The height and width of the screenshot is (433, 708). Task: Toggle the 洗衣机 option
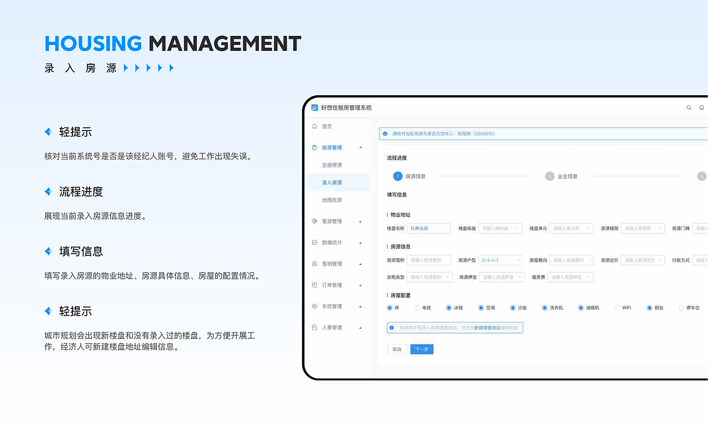coord(545,308)
